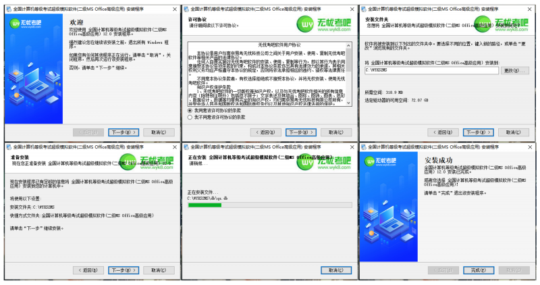
Task: Close the 正在安装 progress installer window
Action: (352, 147)
